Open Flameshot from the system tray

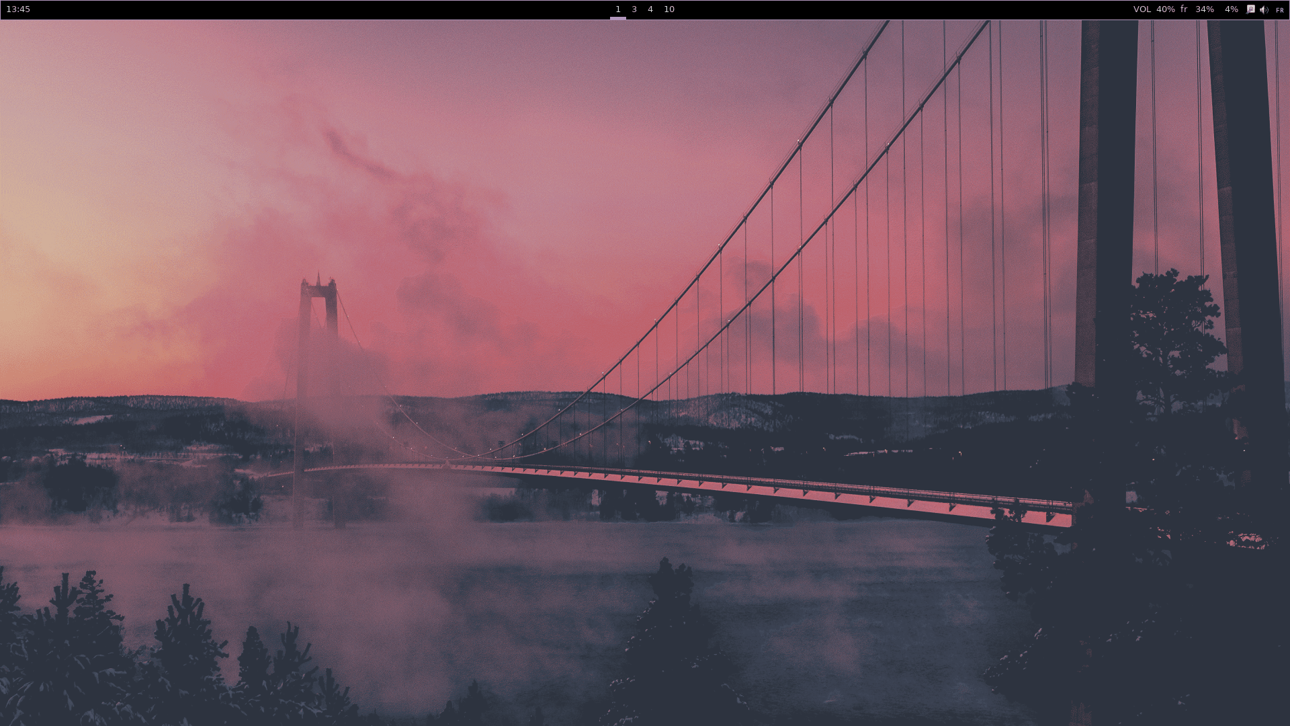(1251, 9)
